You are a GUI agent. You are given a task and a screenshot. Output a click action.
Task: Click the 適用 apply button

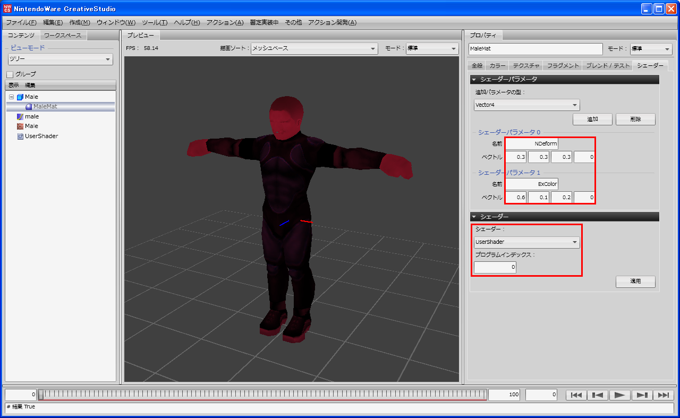635,281
